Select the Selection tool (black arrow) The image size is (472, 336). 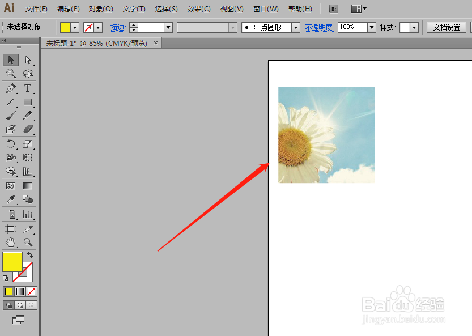click(11, 60)
